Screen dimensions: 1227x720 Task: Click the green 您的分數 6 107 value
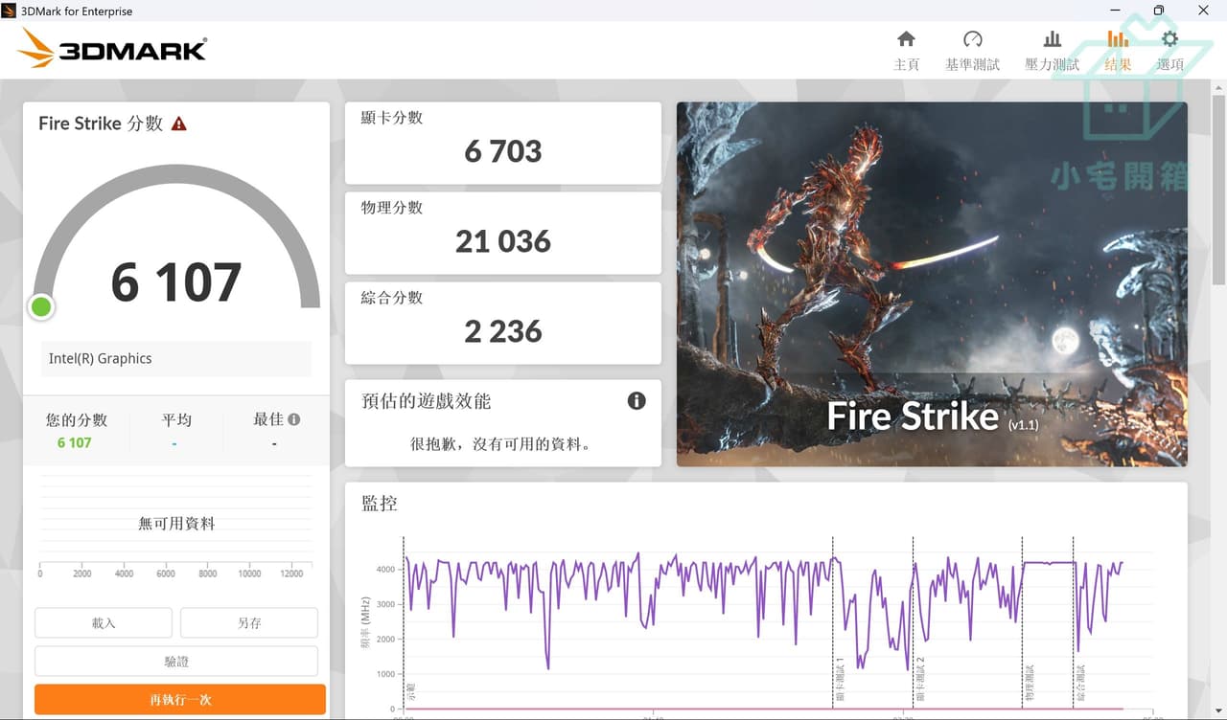(75, 442)
